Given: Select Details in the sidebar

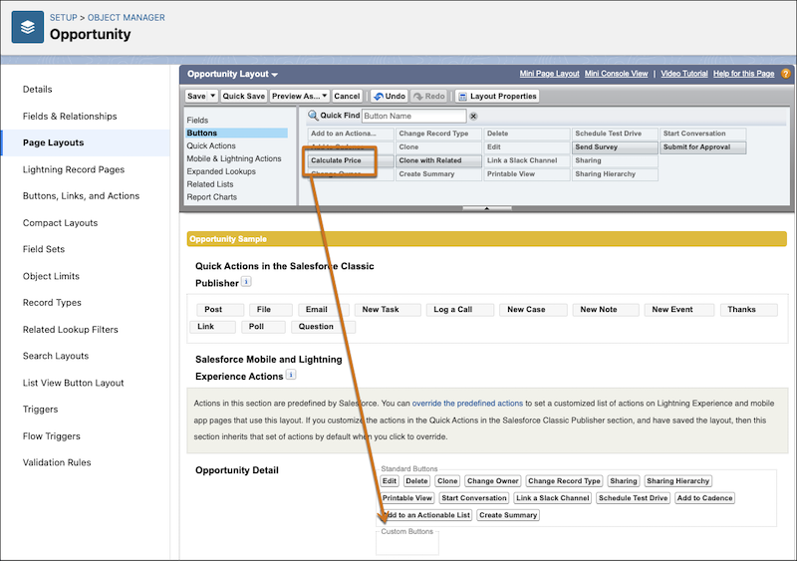Looking at the screenshot, I should 38,90.
